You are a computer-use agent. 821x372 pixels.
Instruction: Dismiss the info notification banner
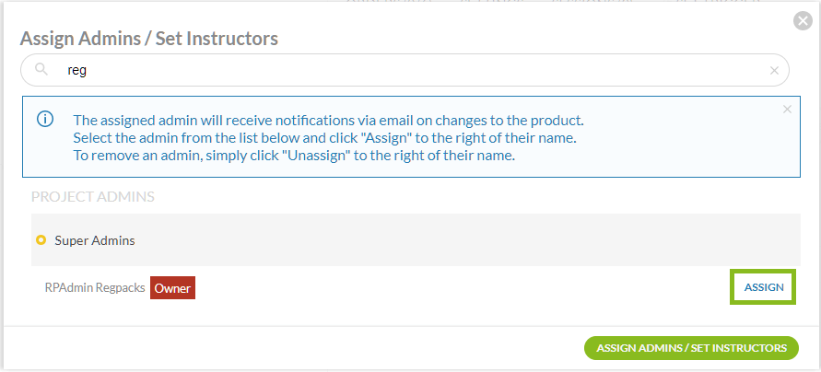click(787, 110)
